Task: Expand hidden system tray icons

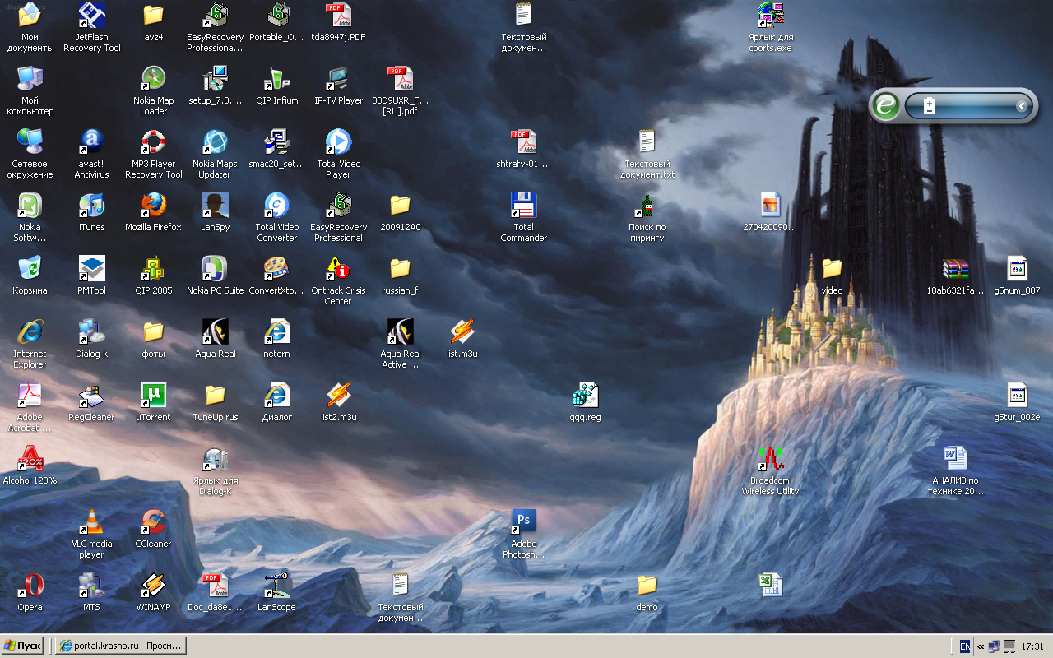Action: [x=981, y=646]
